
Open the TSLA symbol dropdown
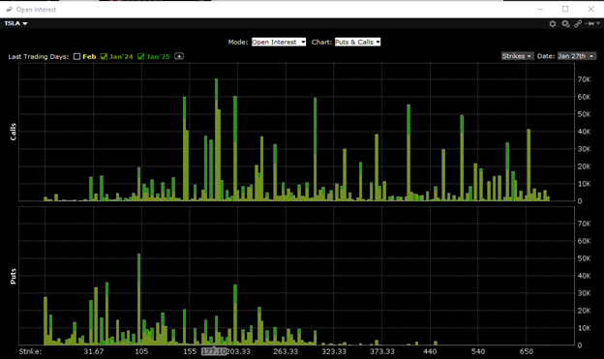pos(15,23)
